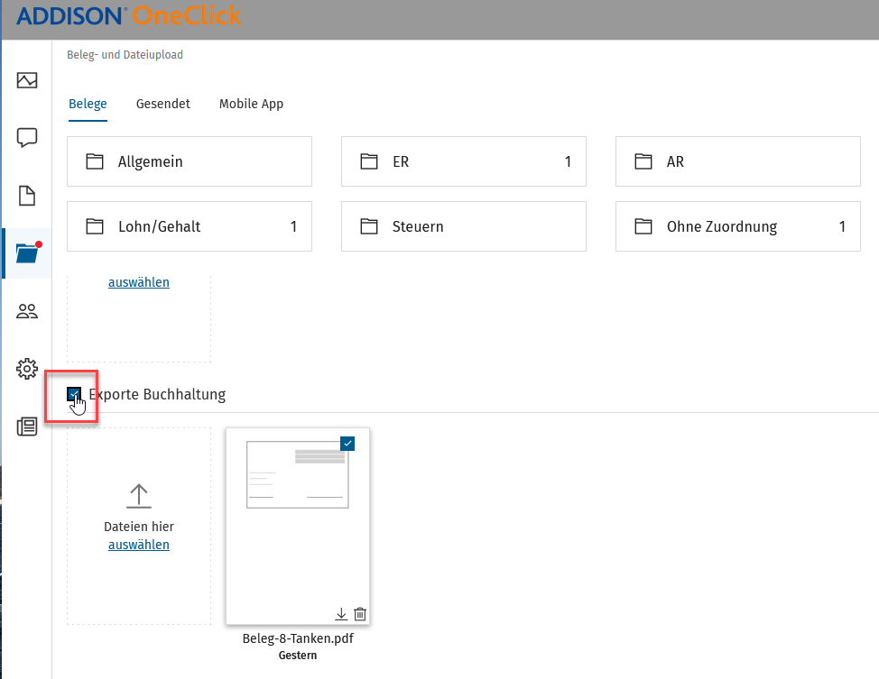This screenshot has height=679, width=879.
Task: Delete Beleg-8-Tanken.pdf with the trash icon
Action: (360, 614)
